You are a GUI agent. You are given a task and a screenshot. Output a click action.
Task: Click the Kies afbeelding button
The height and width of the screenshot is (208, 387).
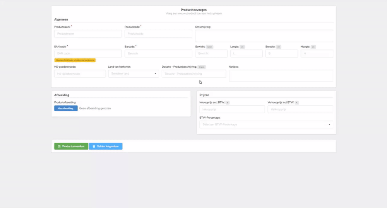[x=66, y=108]
